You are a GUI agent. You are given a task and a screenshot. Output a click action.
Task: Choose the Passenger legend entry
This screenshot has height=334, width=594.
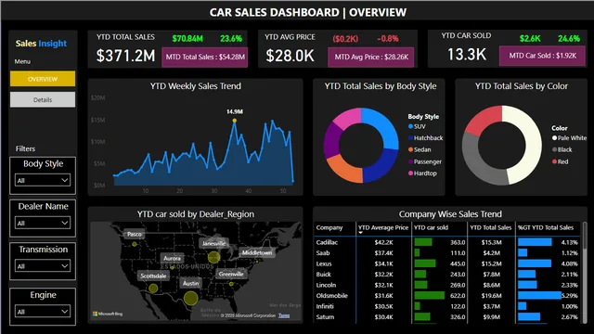point(425,161)
